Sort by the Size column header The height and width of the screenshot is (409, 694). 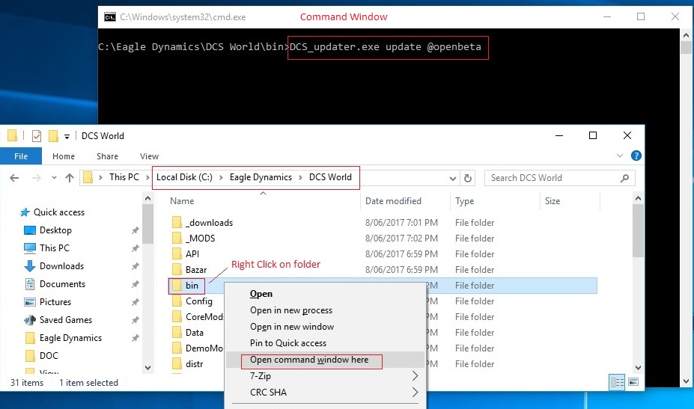[x=553, y=201]
